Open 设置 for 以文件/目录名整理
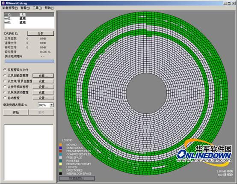This screenshot has width=237, height=184. click(43, 81)
